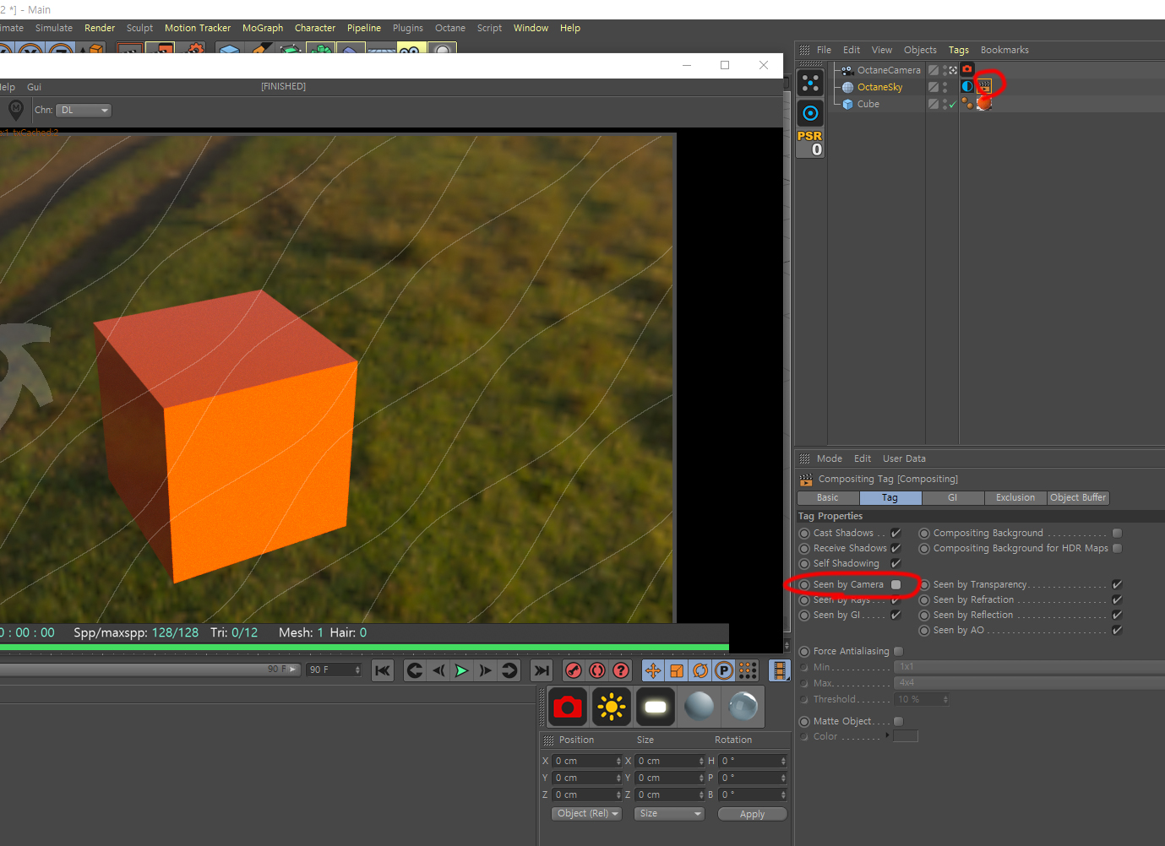Toggle the position move keyframe icon

(652, 670)
